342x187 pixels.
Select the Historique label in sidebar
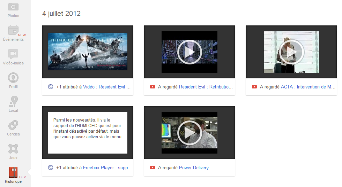coord(13,181)
